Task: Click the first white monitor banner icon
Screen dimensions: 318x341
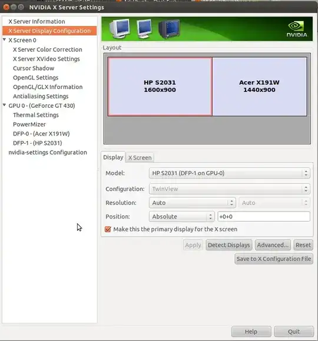Action: [120, 29]
